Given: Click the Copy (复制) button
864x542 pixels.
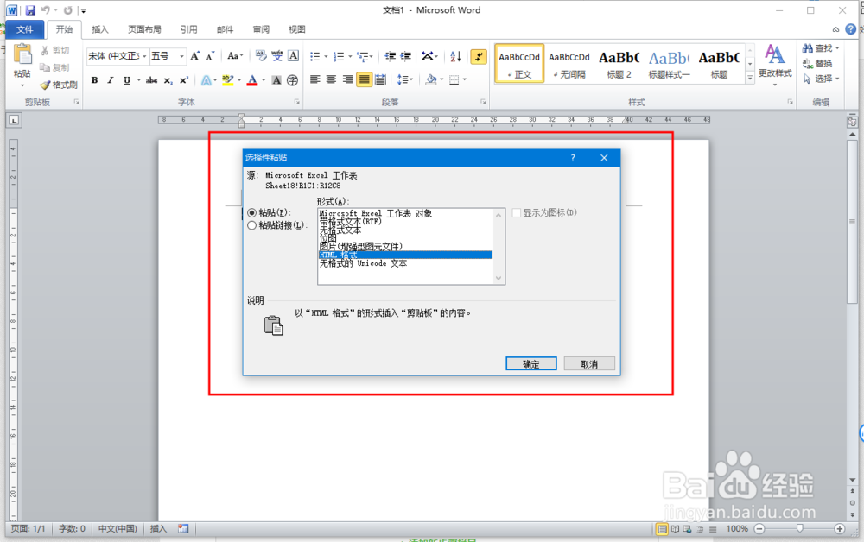Looking at the screenshot, I should coord(54,67).
